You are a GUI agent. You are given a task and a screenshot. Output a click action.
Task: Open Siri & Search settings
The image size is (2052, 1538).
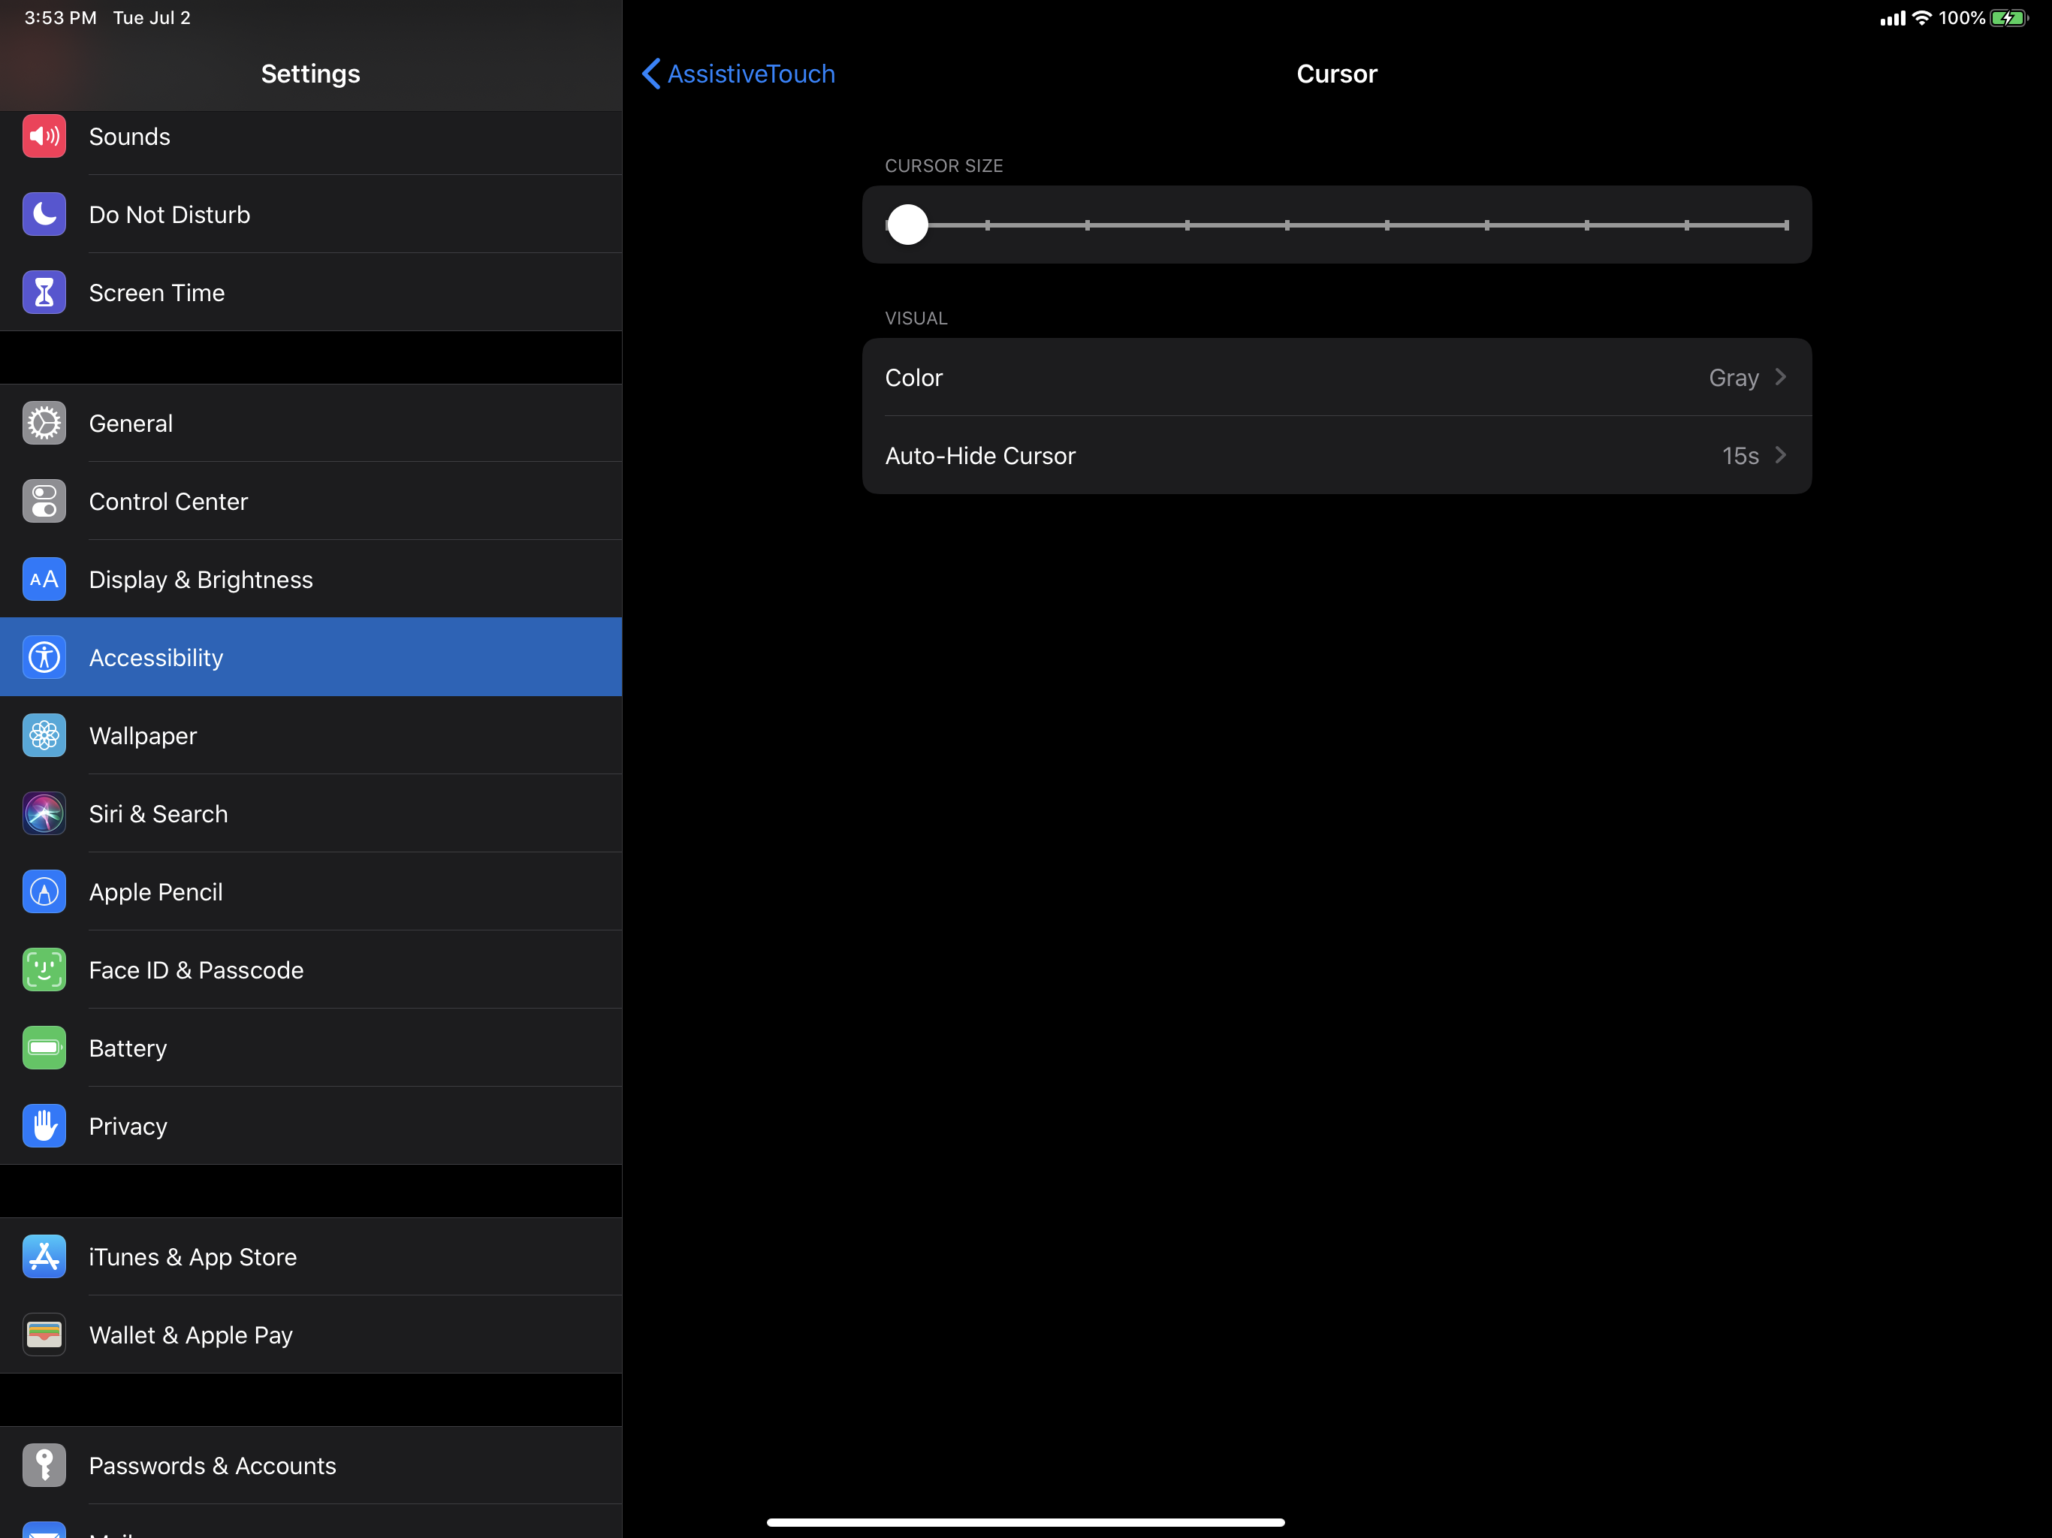pyautogui.click(x=311, y=813)
